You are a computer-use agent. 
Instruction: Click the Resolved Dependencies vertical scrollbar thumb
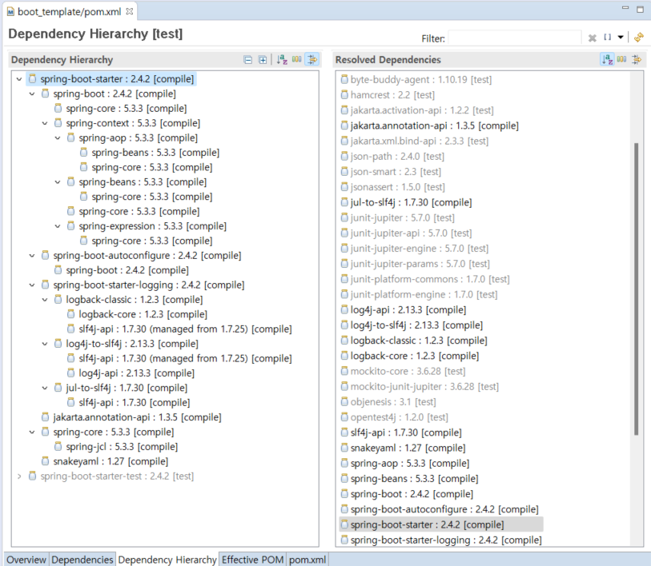point(636,289)
